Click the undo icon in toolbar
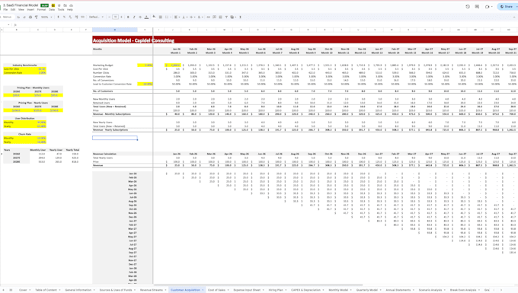Screen dimensions: 518x293 (18, 17)
